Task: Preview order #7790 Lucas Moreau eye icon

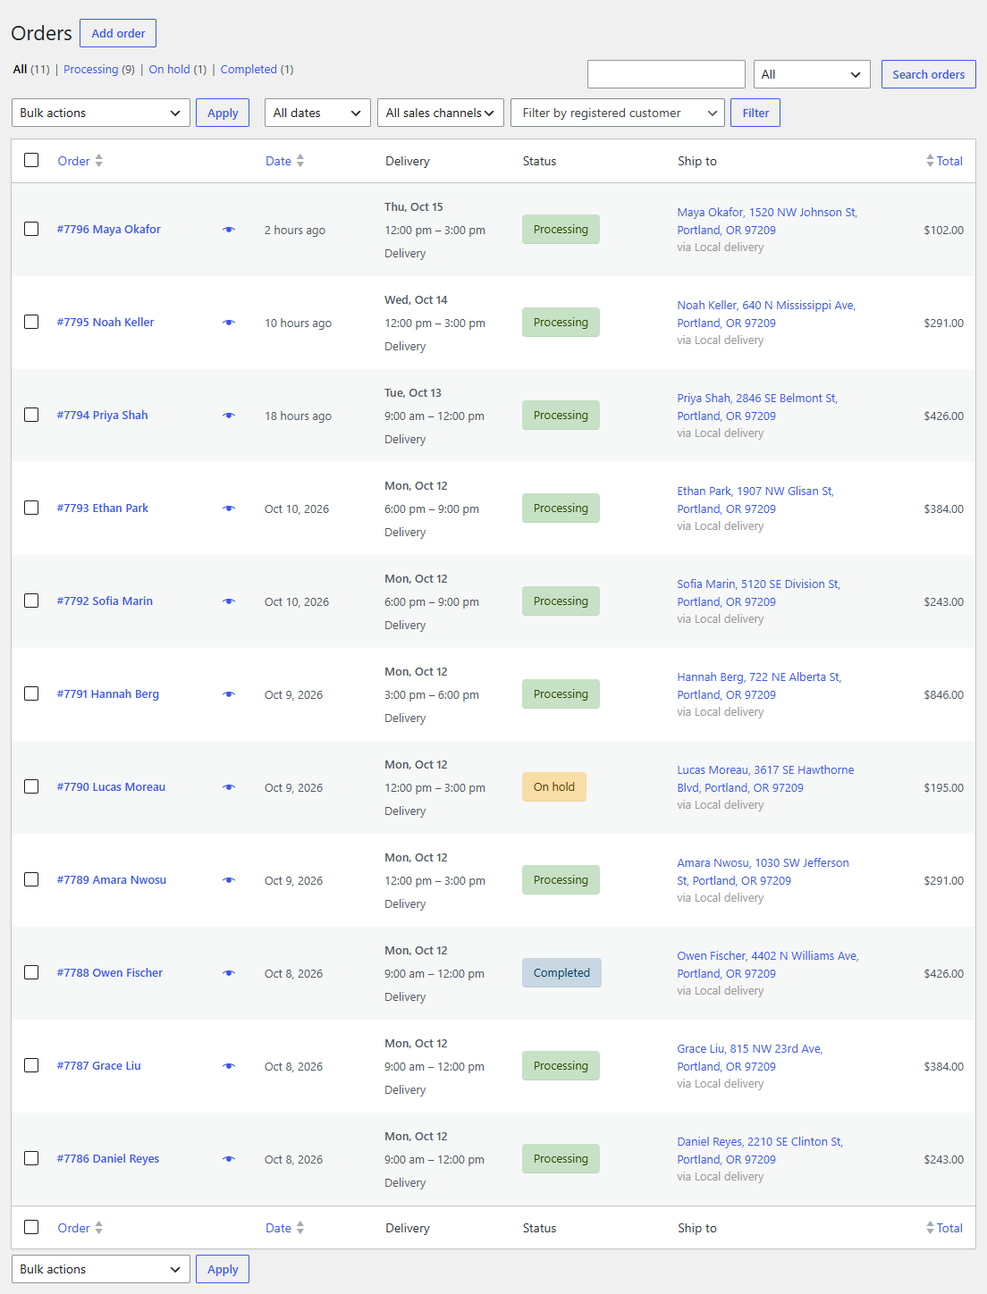Action: pyautogui.click(x=229, y=787)
